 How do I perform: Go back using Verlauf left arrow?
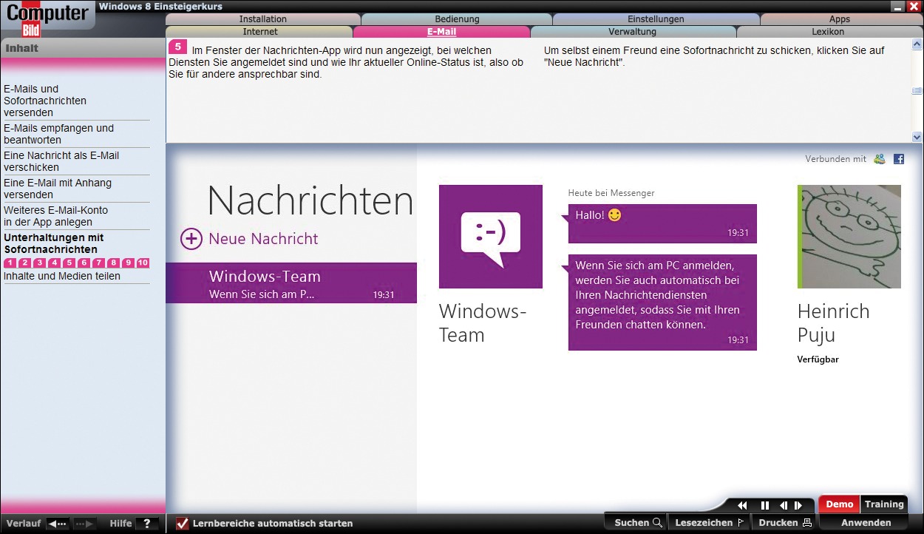58,524
